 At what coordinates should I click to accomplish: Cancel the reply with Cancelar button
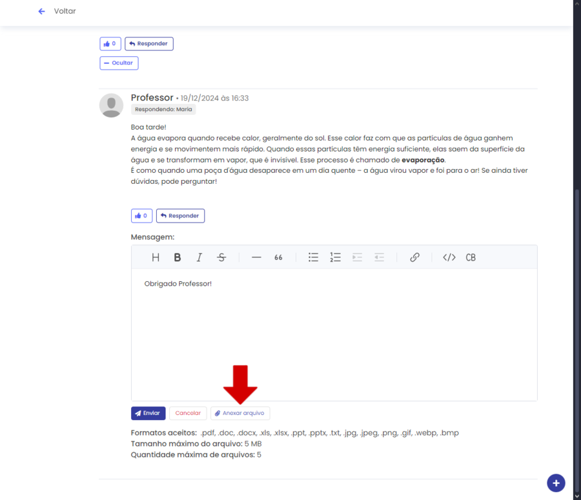coord(188,413)
